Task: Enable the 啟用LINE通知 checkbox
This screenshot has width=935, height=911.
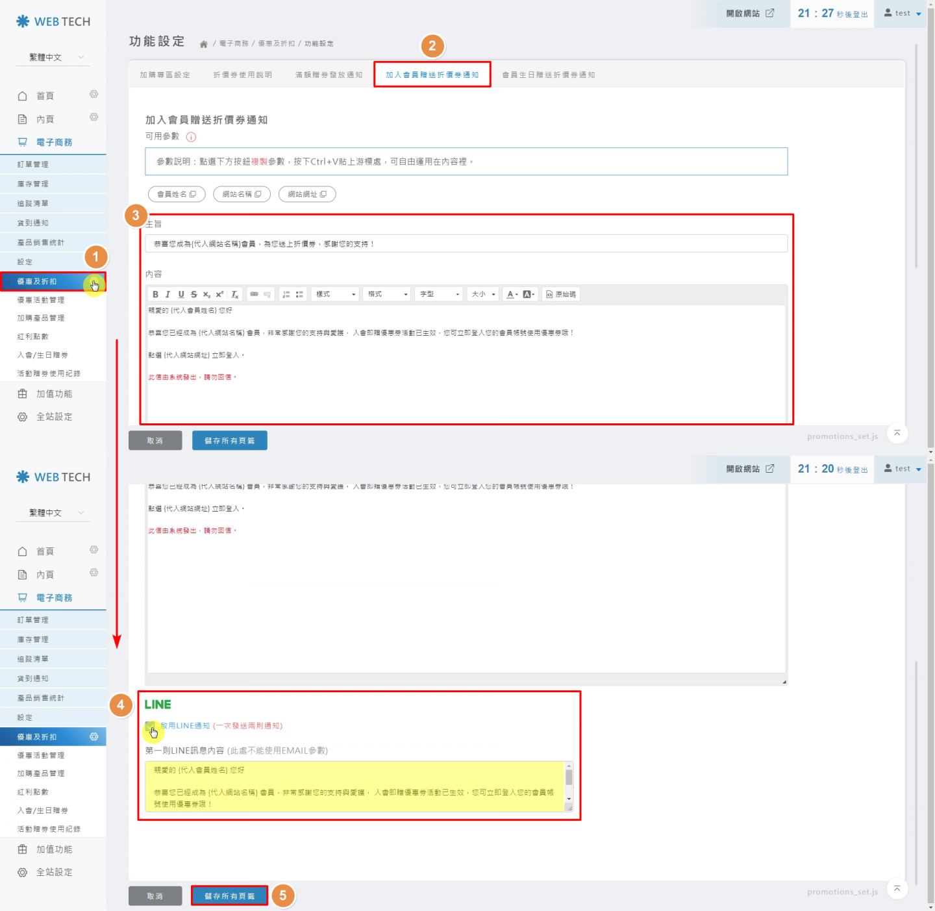Action: (150, 726)
